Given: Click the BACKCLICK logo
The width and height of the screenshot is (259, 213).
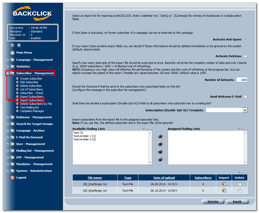Looking at the screenshot, I should pyautogui.click(x=32, y=14).
